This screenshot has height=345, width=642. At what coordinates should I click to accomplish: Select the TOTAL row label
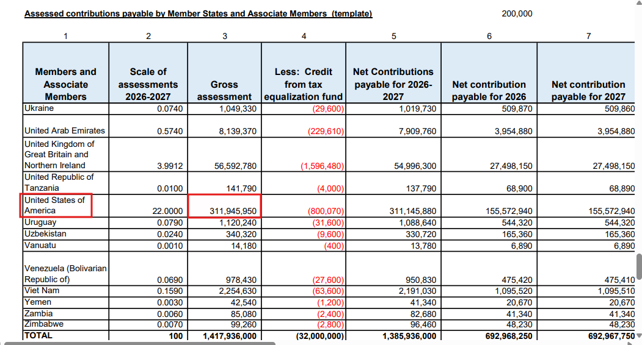point(65,335)
